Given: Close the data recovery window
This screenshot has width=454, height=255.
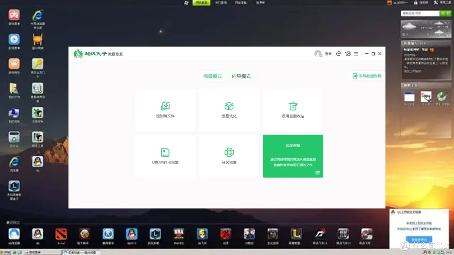Looking at the screenshot, I should [x=380, y=54].
